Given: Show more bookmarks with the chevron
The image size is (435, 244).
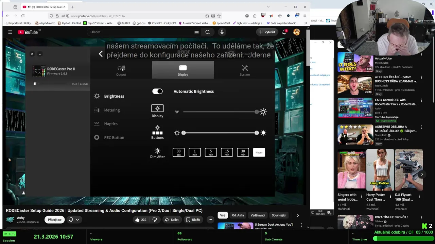Looking at the screenshot, I should pyautogui.click(x=306, y=23).
